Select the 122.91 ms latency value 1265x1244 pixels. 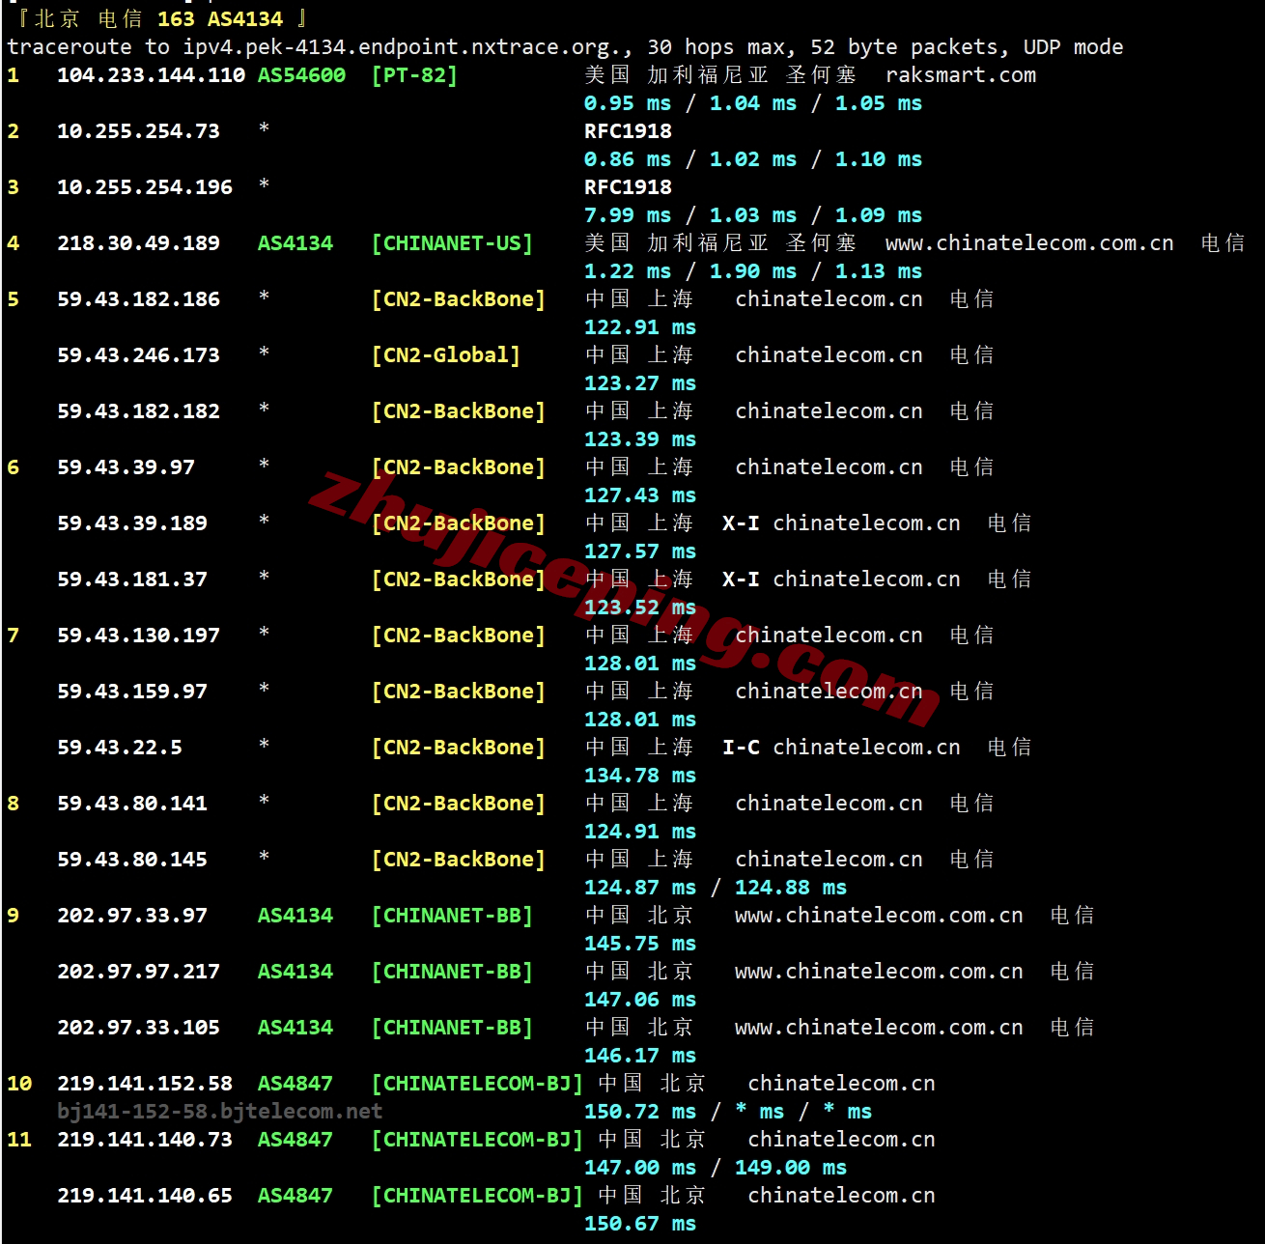click(640, 327)
